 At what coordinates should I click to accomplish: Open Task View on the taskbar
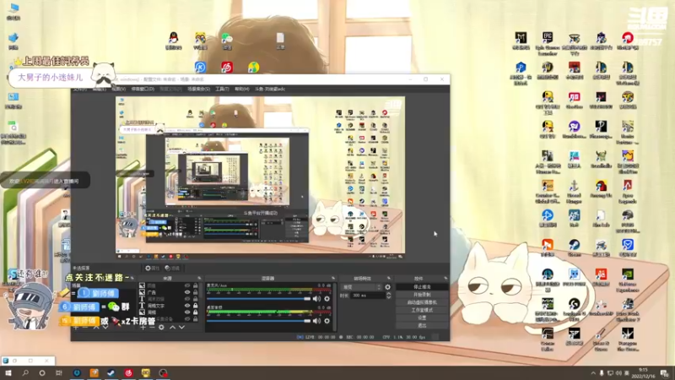point(59,373)
